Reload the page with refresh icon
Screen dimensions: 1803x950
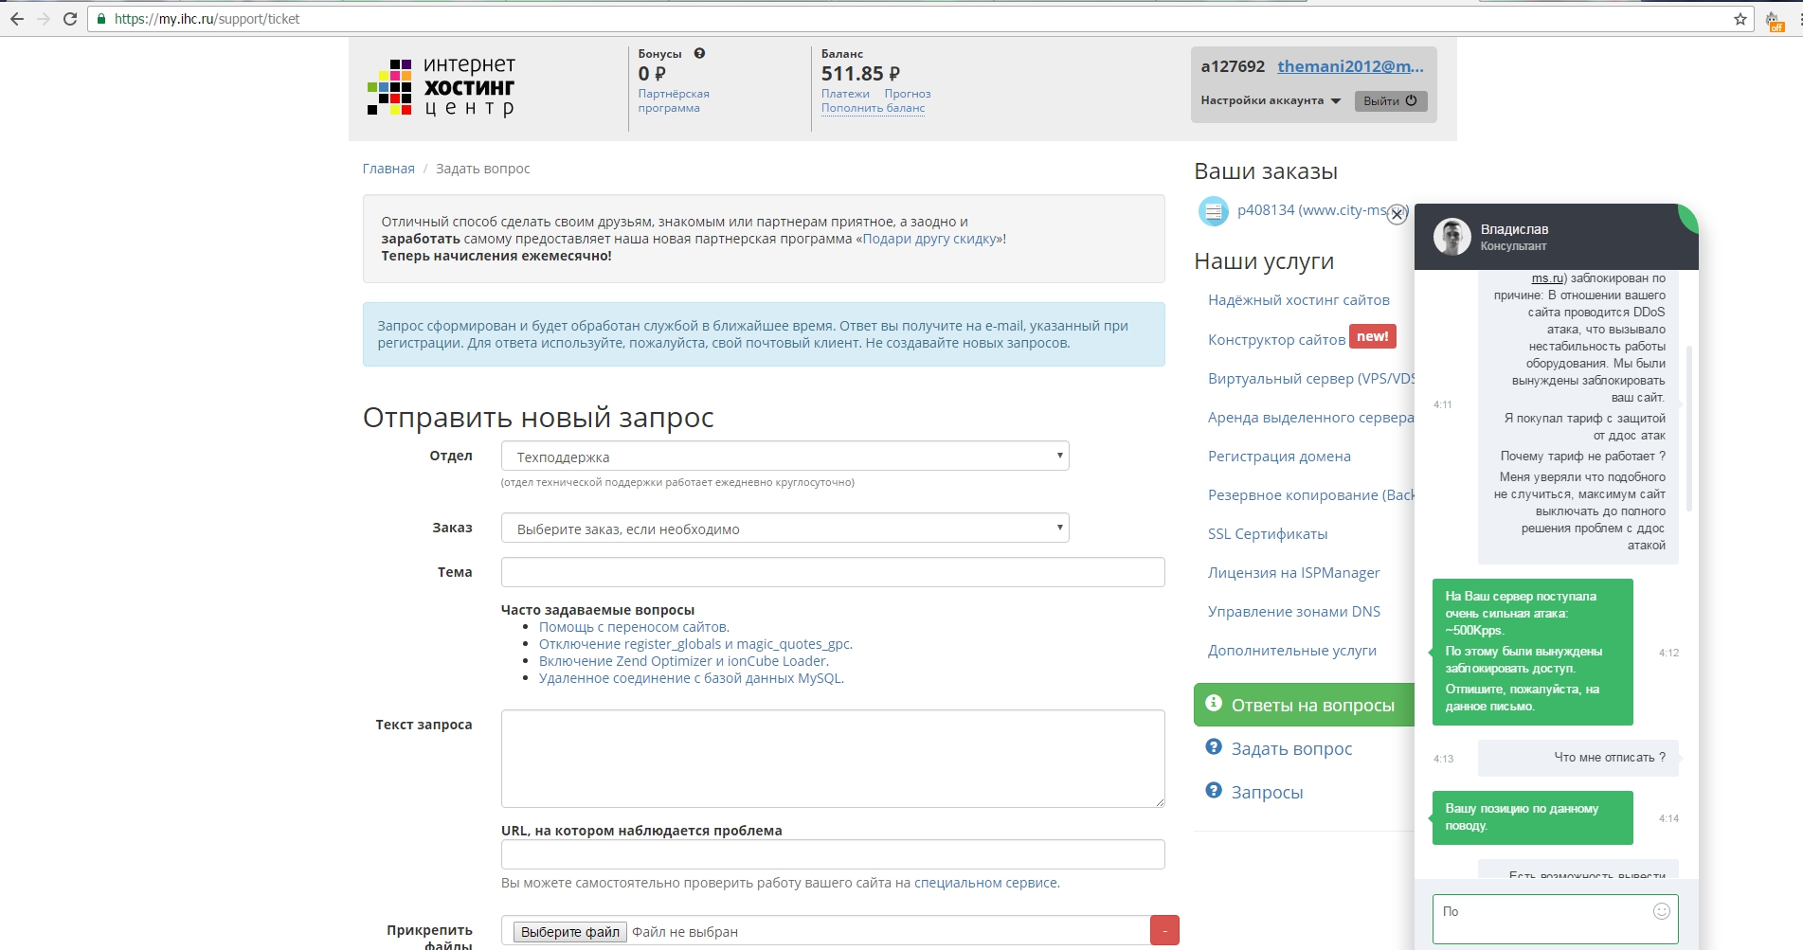(x=70, y=19)
